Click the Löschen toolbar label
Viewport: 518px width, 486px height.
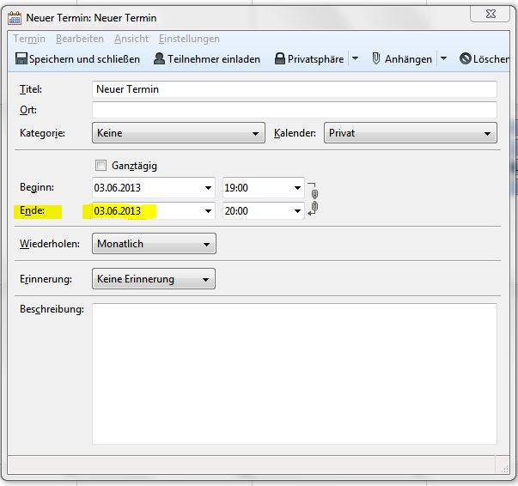(x=491, y=59)
